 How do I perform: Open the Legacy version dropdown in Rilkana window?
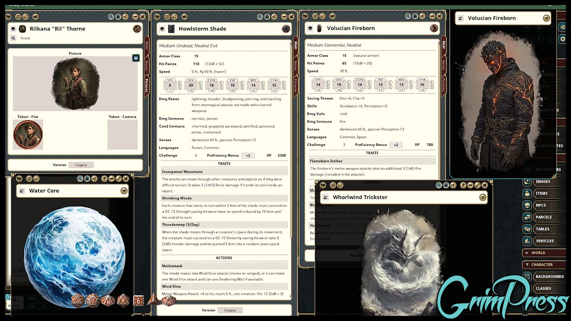click(81, 165)
